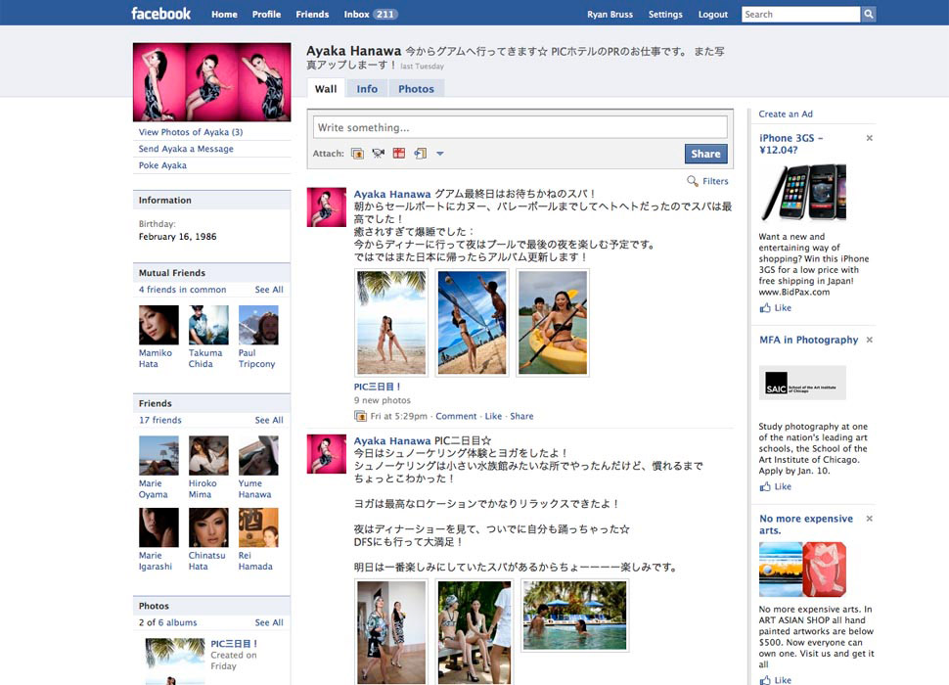Open the beach volleyball photo

tap(472, 323)
